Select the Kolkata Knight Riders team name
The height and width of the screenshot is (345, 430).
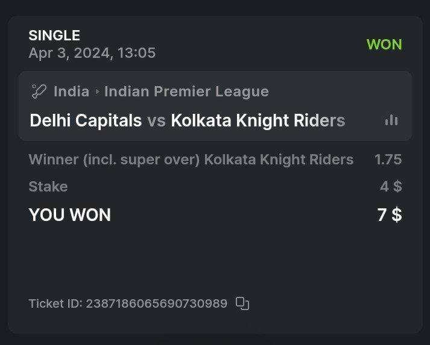pos(258,120)
